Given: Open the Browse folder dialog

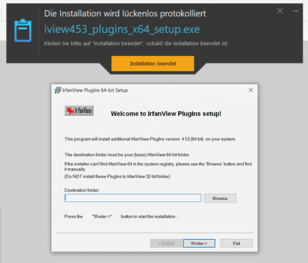Looking at the screenshot, I should 220,198.
